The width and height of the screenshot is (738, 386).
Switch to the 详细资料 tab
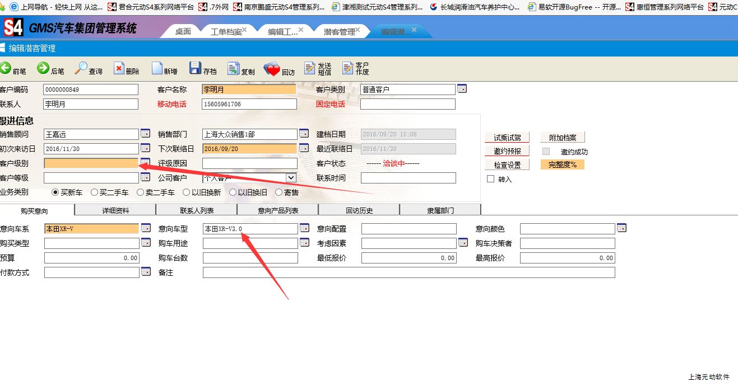click(115, 210)
